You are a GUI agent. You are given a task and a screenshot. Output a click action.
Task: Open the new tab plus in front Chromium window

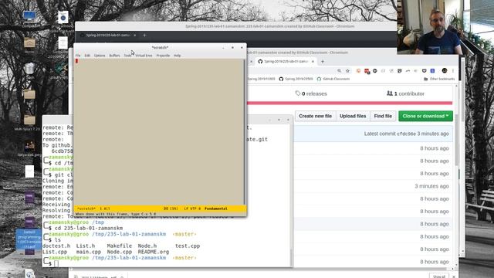323,62
